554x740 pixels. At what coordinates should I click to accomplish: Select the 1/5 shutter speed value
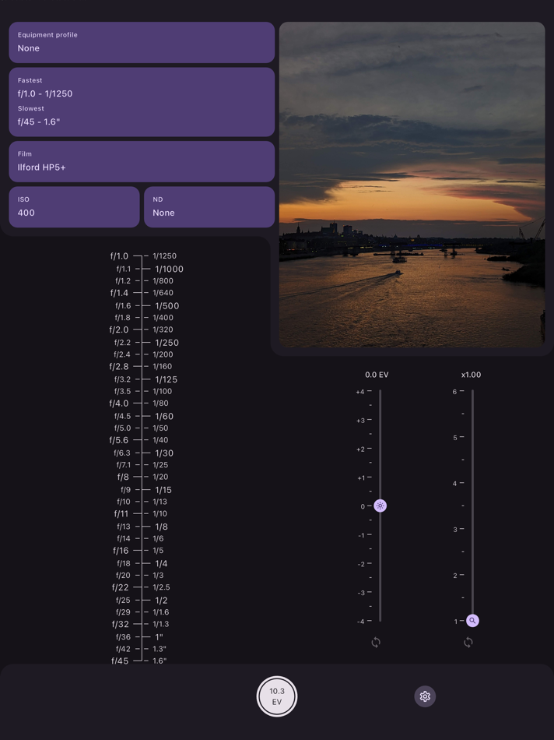point(158,550)
